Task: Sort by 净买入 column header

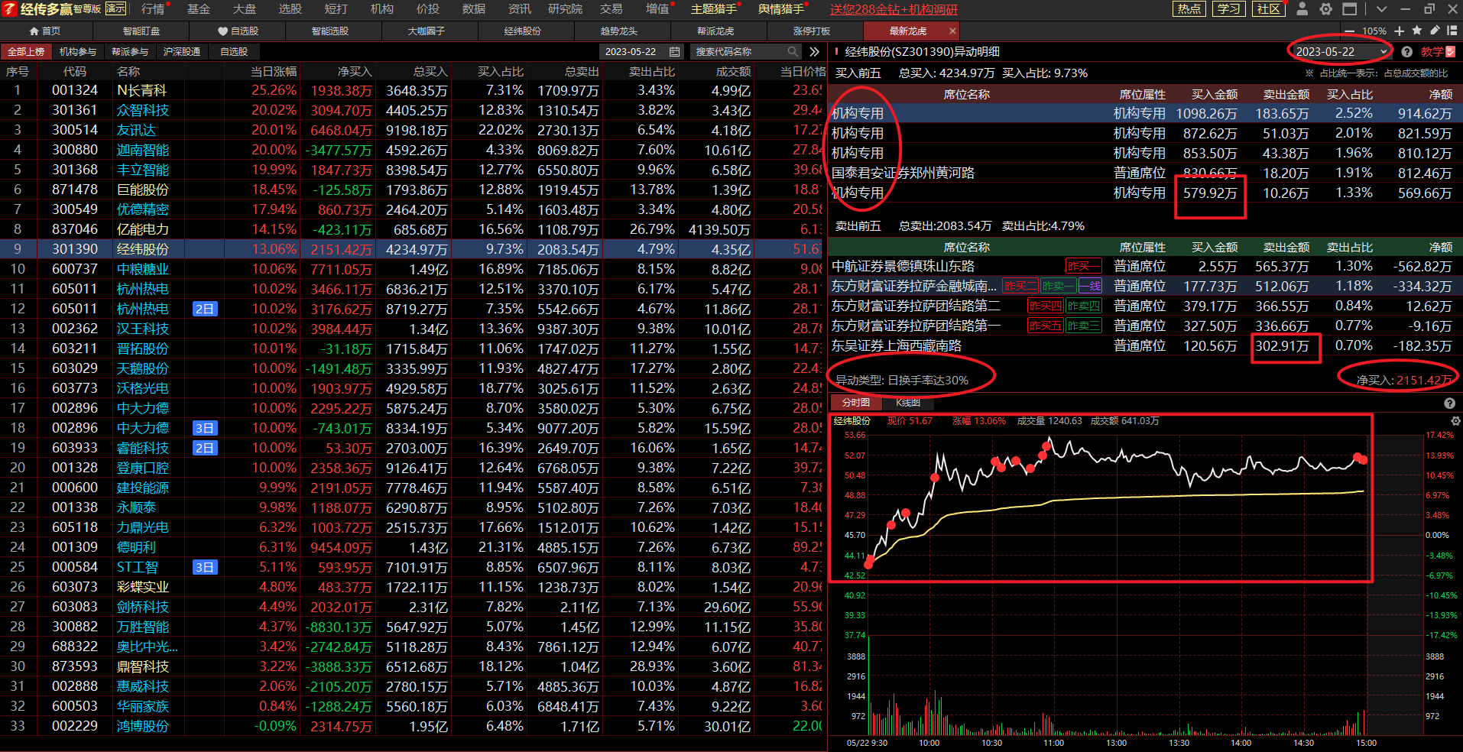Action: pos(355,72)
